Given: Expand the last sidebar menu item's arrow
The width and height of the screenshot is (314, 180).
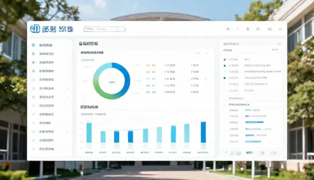Looking at the screenshot, I should point(68,149).
